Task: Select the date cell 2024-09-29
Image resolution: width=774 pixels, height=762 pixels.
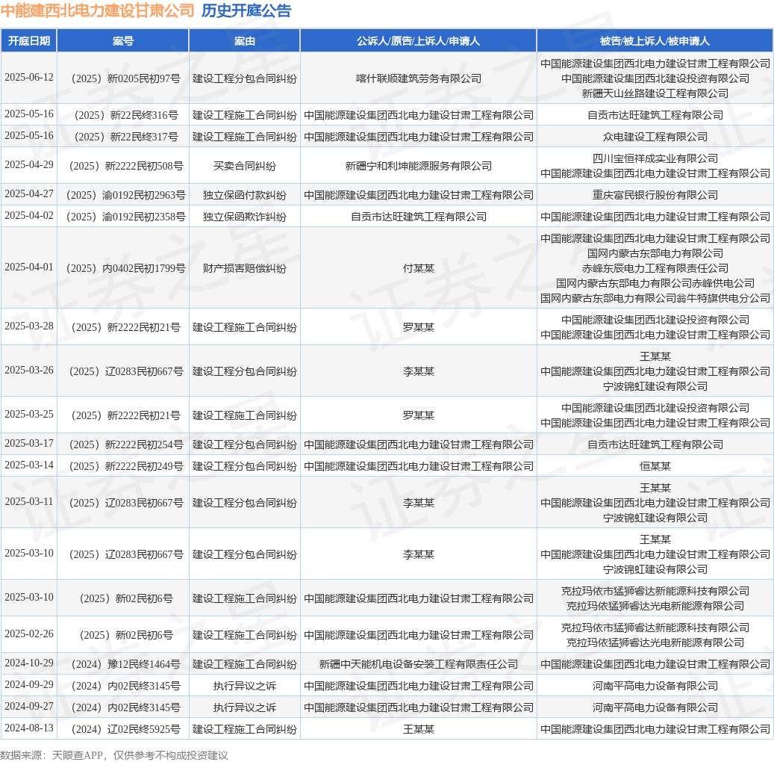Action: pyautogui.click(x=29, y=684)
